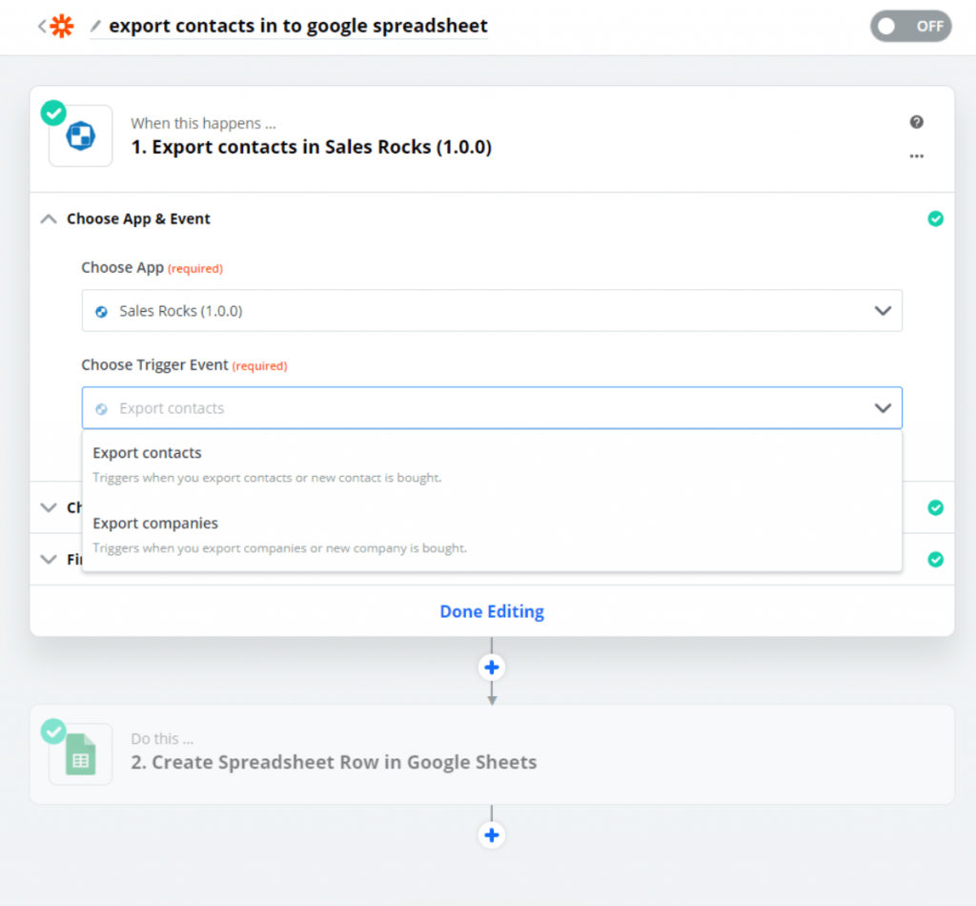
Task: Click the back arrow beside Zapier logo
Action: pyautogui.click(x=41, y=26)
